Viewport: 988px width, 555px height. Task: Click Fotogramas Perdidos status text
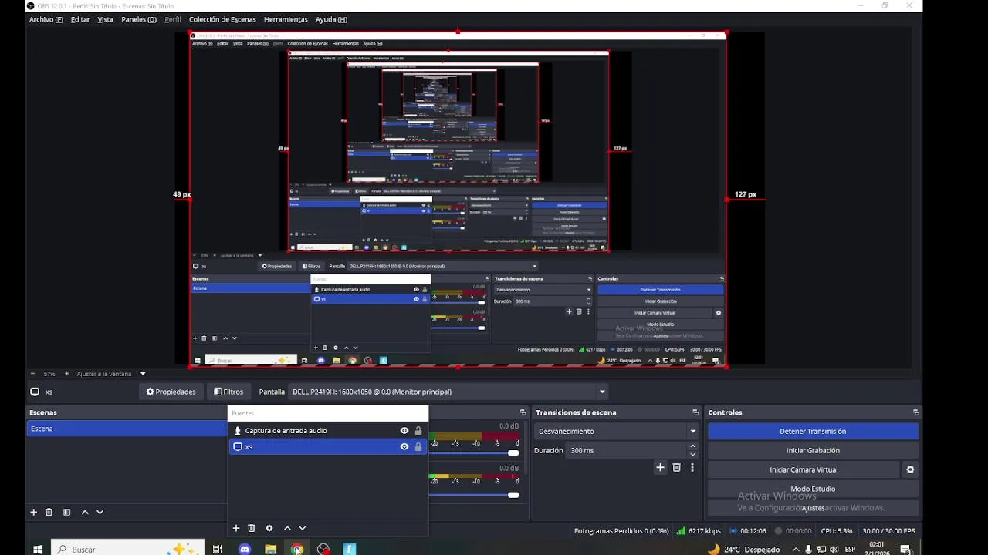[621, 531]
